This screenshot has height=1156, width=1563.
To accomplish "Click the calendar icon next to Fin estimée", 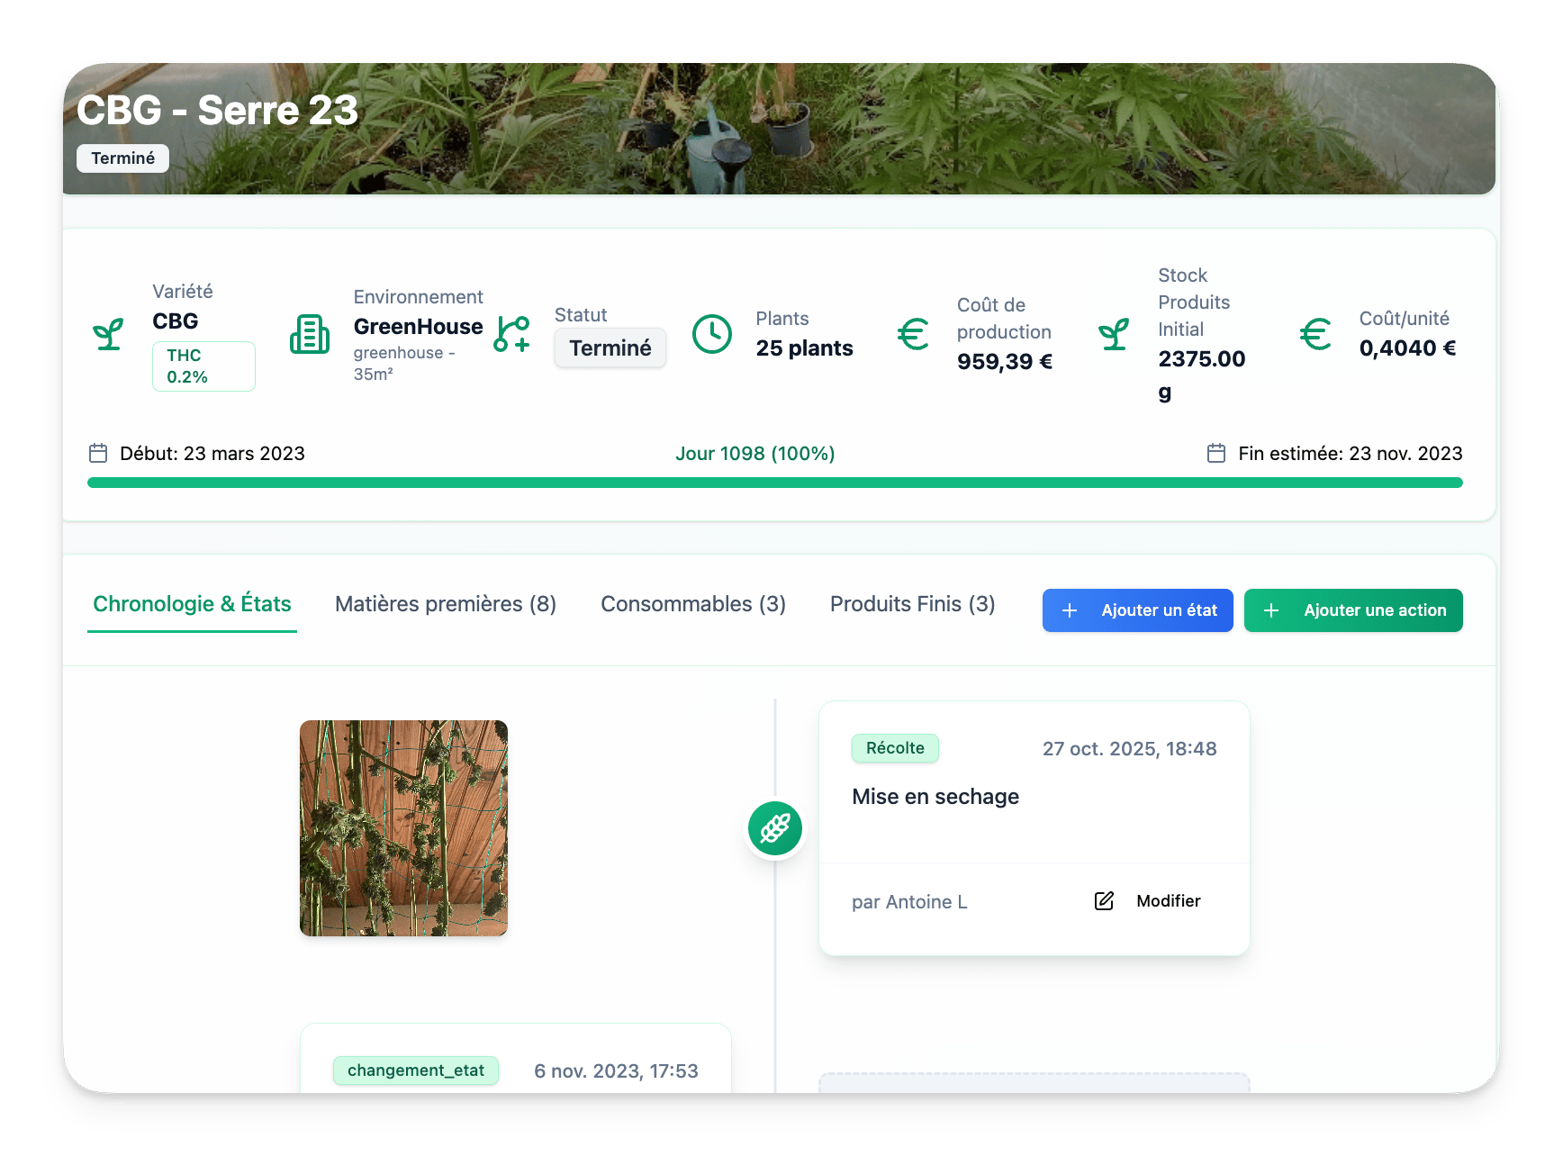I will pos(1215,453).
